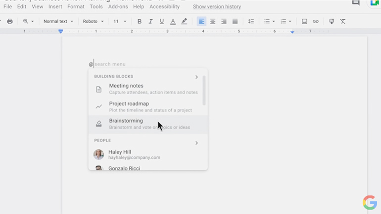Click the Brainstorming vote icon
This screenshot has height=214, width=381.
coord(98,124)
